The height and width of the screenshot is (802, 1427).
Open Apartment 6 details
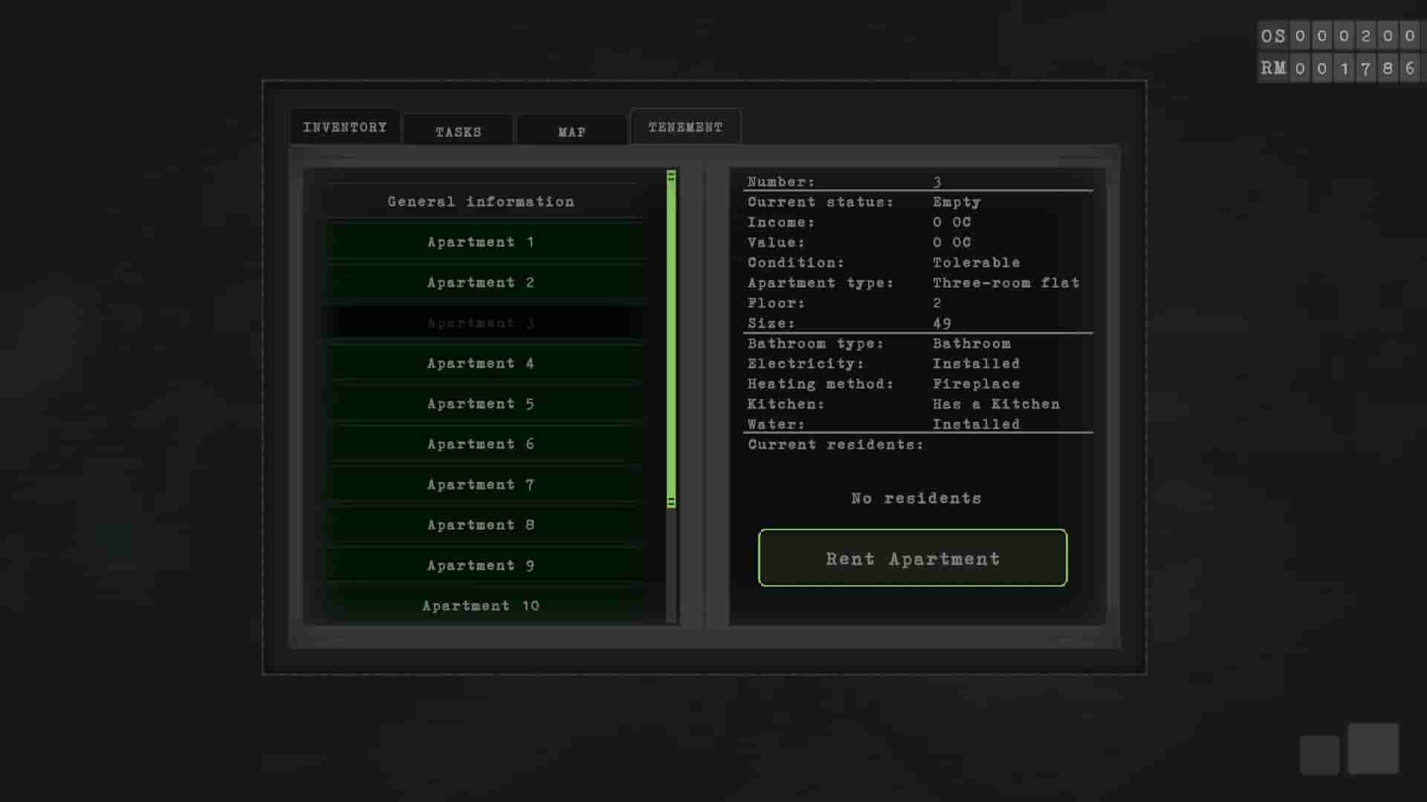(x=481, y=444)
